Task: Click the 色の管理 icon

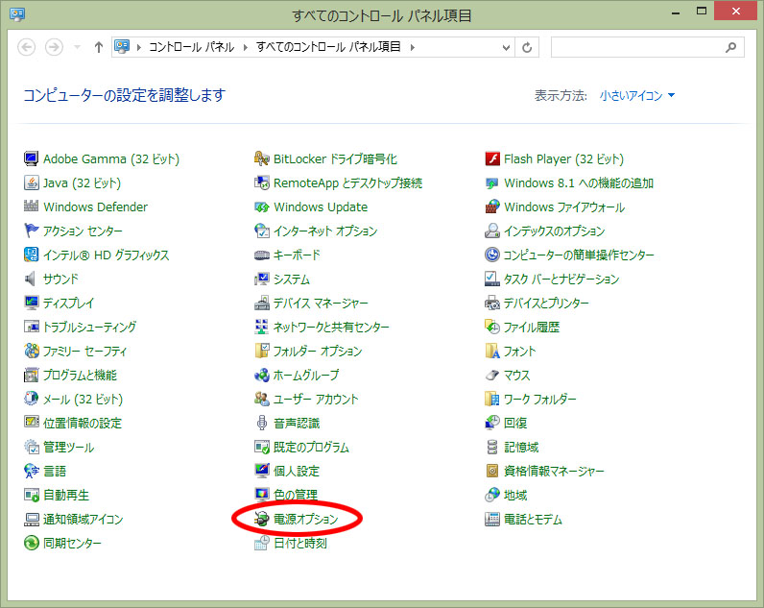Action: pyautogui.click(x=262, y=495)
